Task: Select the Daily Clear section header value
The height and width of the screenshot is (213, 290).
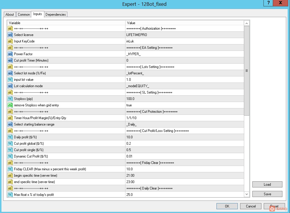Action: (185, 188)
